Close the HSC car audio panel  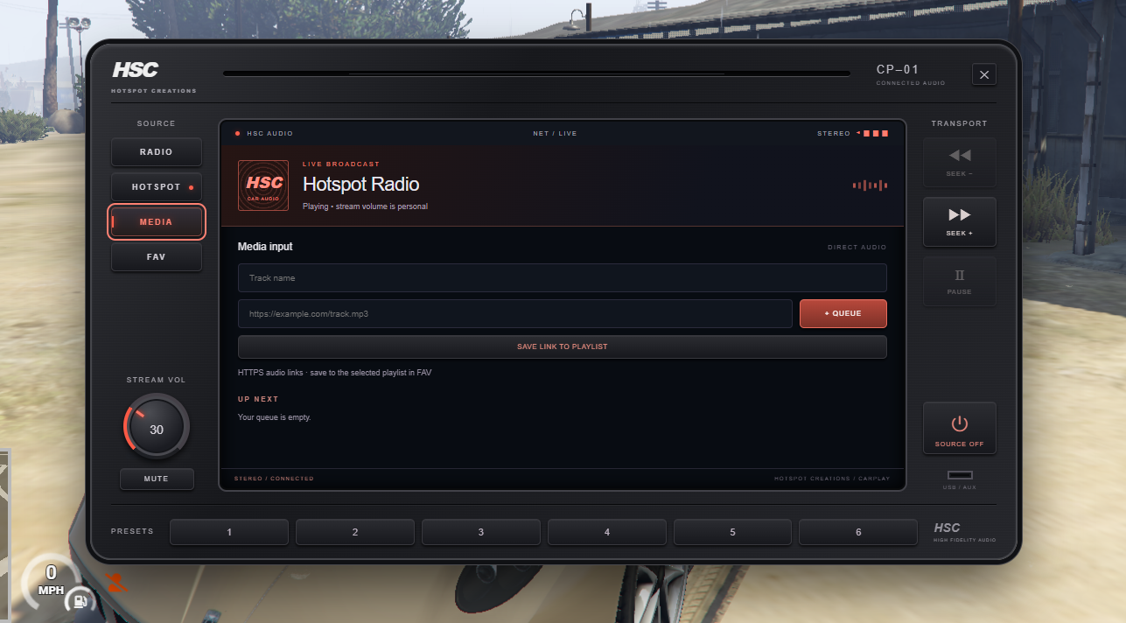point(984,74)
